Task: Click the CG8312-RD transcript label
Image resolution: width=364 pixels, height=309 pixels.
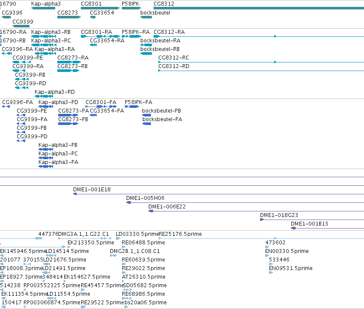Action: (x=174, y=66)
